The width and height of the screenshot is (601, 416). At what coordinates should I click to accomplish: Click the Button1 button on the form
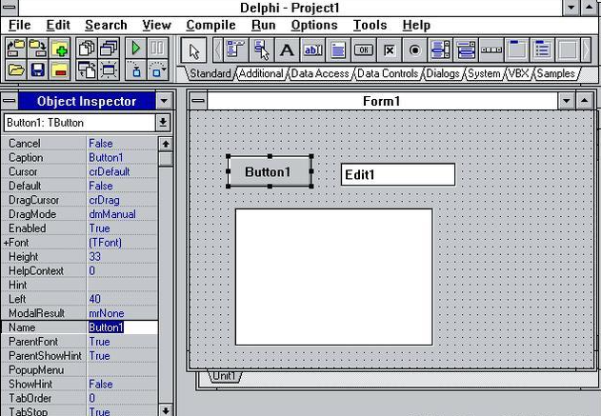(x=269, y=171)
